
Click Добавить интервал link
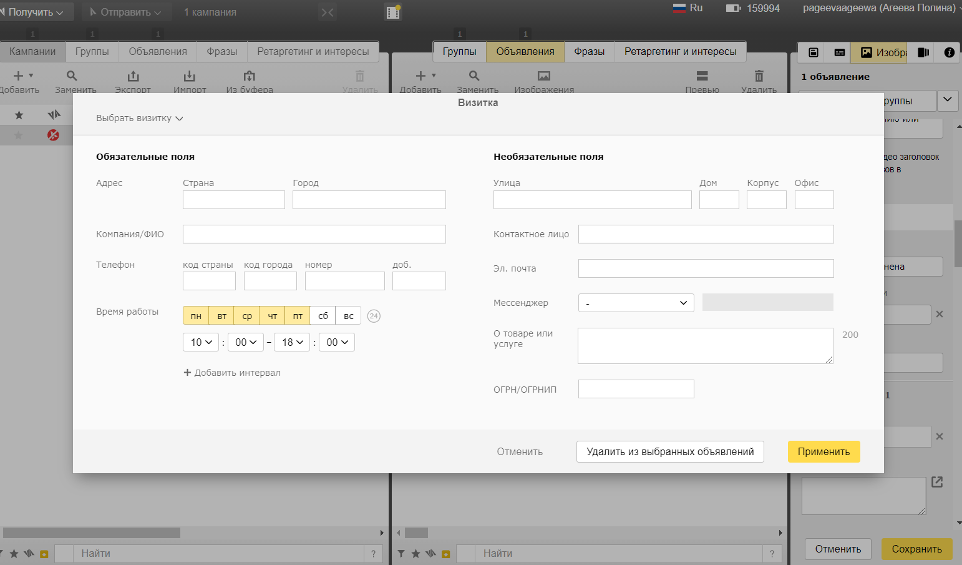(232, 373)
